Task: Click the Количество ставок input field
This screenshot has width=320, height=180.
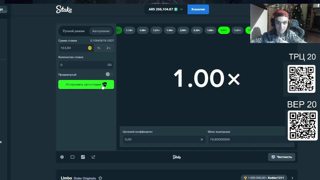Action: point(86,65)
